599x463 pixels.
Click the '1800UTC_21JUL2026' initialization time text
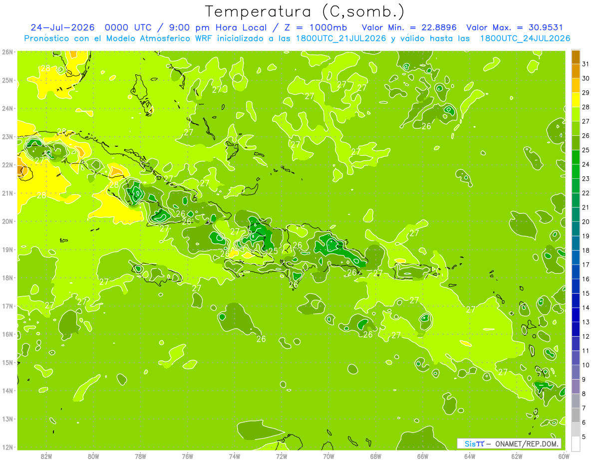pyautogui.click(x=341, y=38)
